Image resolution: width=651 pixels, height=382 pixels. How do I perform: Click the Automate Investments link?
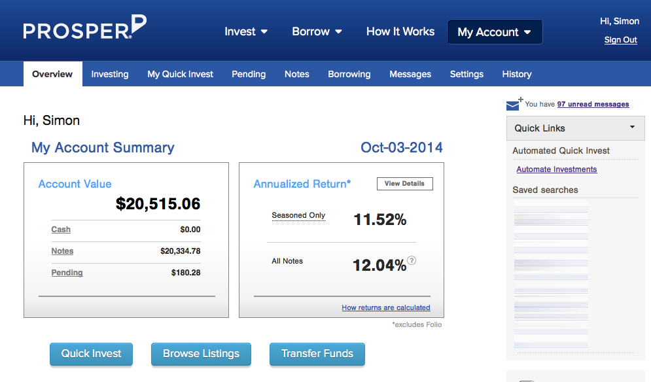[x=557, y=169]
